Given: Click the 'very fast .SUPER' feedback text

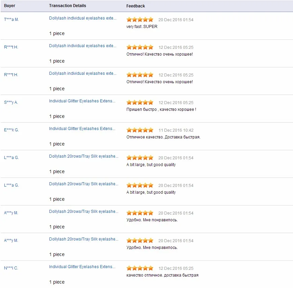Looking at the screenshot, I should [x=142, y=27].
